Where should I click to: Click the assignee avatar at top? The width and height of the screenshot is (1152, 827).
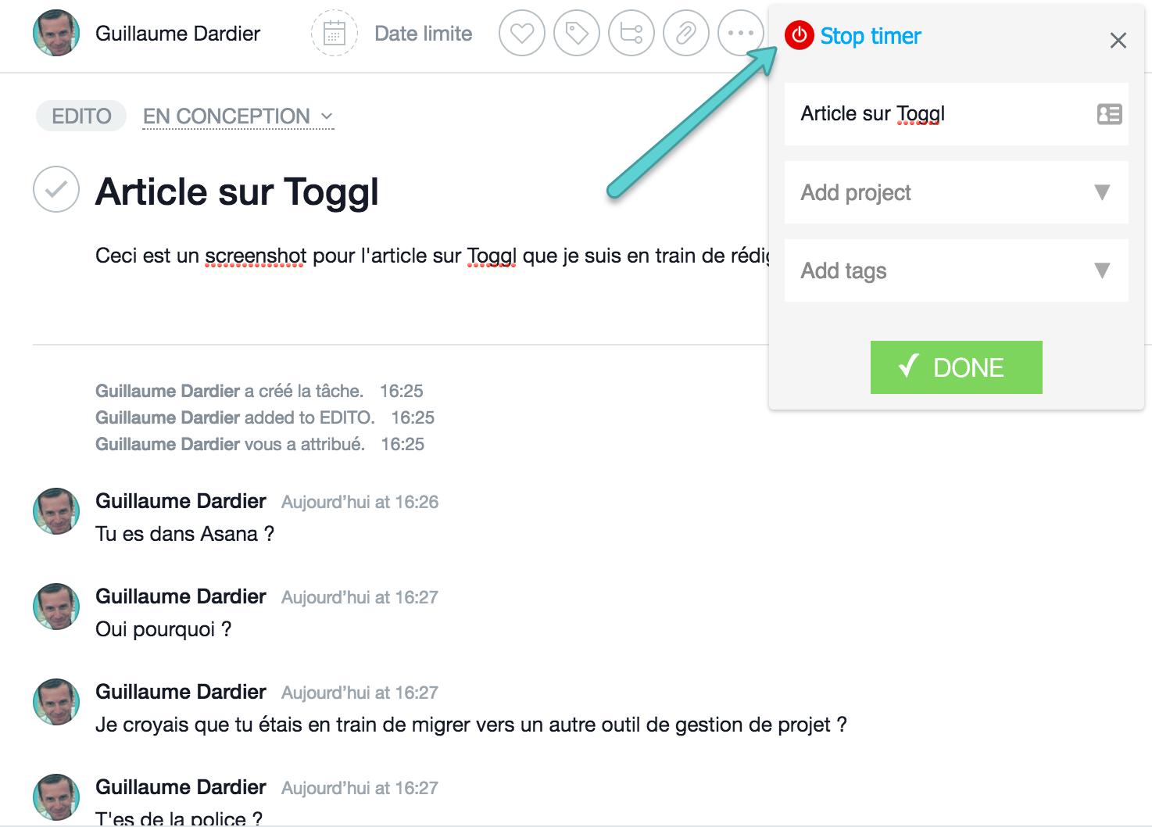56,33
